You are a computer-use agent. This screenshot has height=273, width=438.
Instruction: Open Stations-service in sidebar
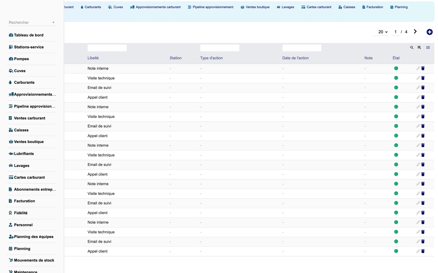tap(29, 47)
